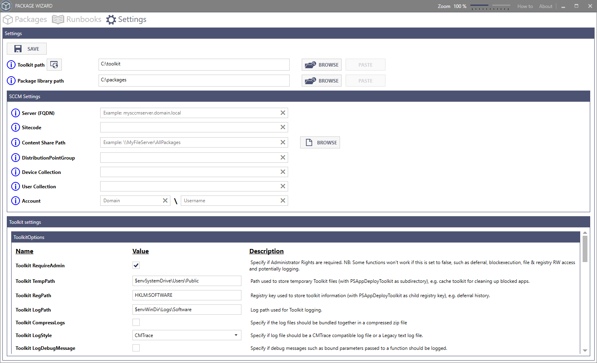Click the info icon next to Account

(x=15, y=201)
